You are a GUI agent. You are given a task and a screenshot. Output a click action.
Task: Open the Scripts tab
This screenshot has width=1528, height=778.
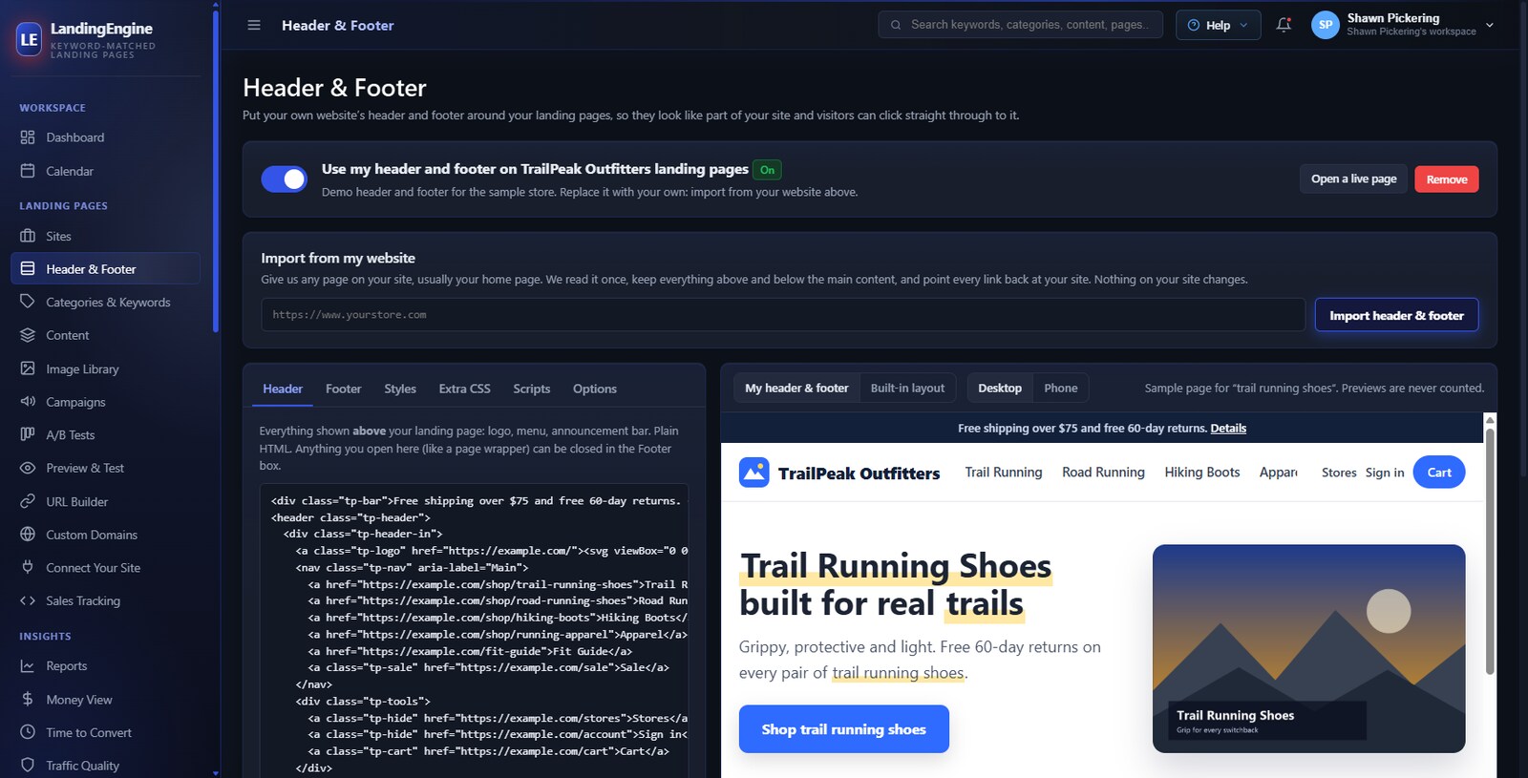[x=531, y=389]
